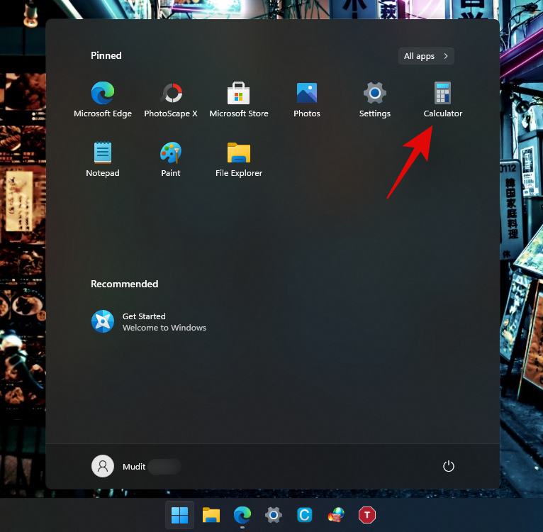The height and width of the screenshot is (532, 543).
Task: Open the red T octagon taskbar app
Action: (367, 515)
